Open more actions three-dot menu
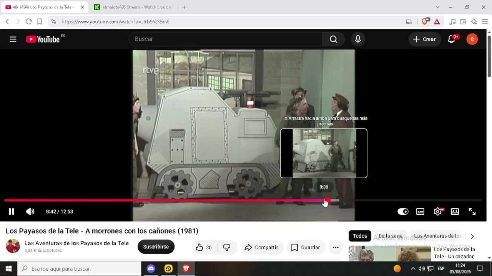Screen dimensions: 492x276 (x=336, y=247)
